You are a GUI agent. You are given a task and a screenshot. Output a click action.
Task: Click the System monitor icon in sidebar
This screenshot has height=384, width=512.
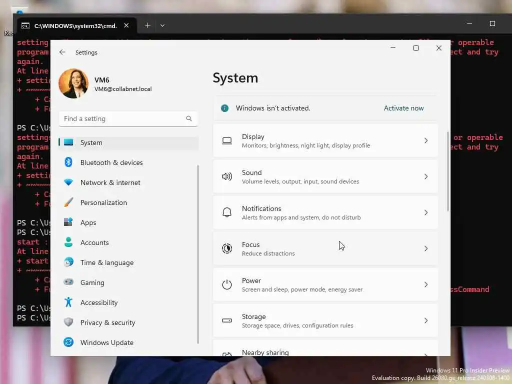tap(68, 142)
